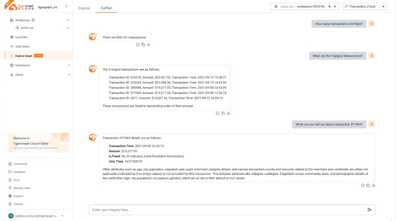Copy the 5 largest transactions response
Viewport: 396px width, 221px height.
click(x=223, y=113)
